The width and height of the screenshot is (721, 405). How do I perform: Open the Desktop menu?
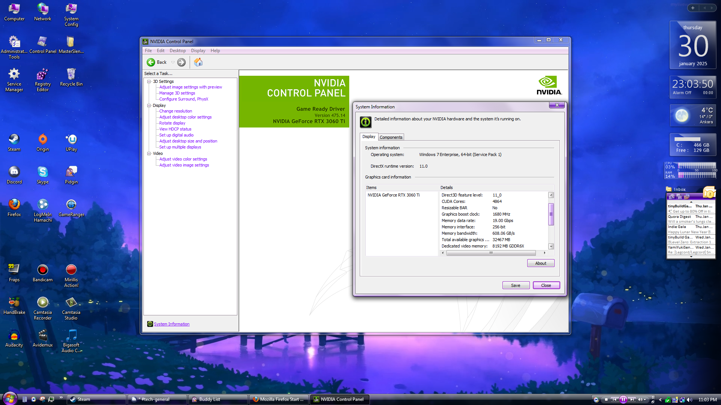[178, 51]
